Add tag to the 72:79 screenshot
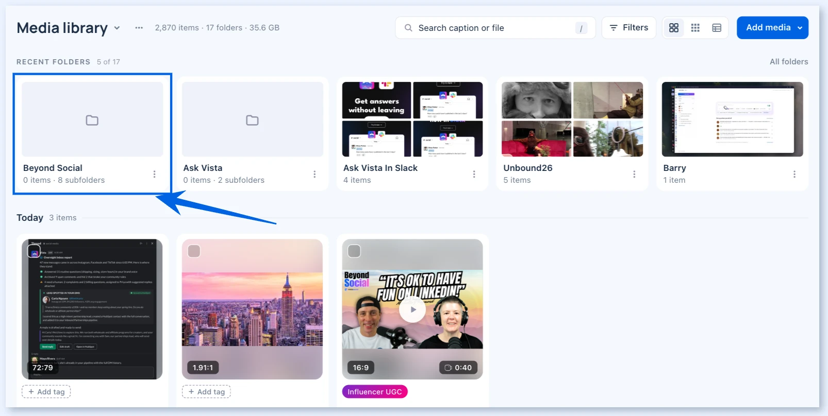828x416 pixels. (46, 392)
